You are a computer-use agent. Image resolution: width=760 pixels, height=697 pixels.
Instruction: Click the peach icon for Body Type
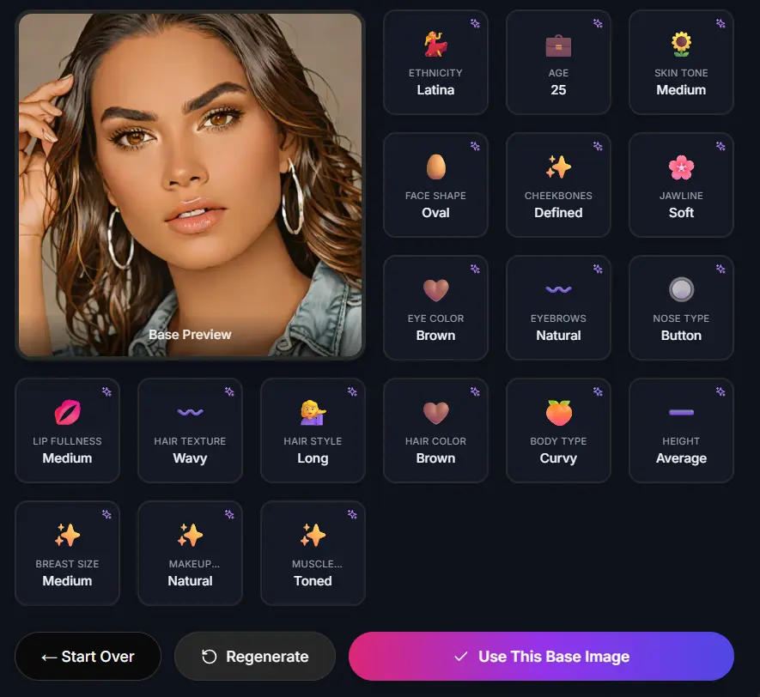click(558, 413)
